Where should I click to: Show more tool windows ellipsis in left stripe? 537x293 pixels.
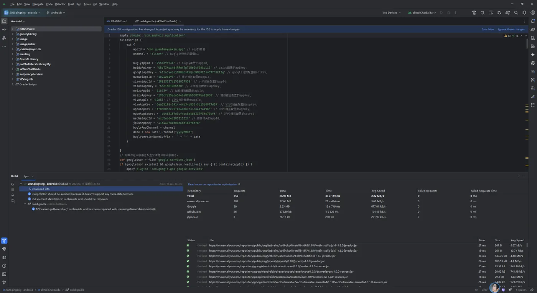pyautogui.click(x=4, y=46)
